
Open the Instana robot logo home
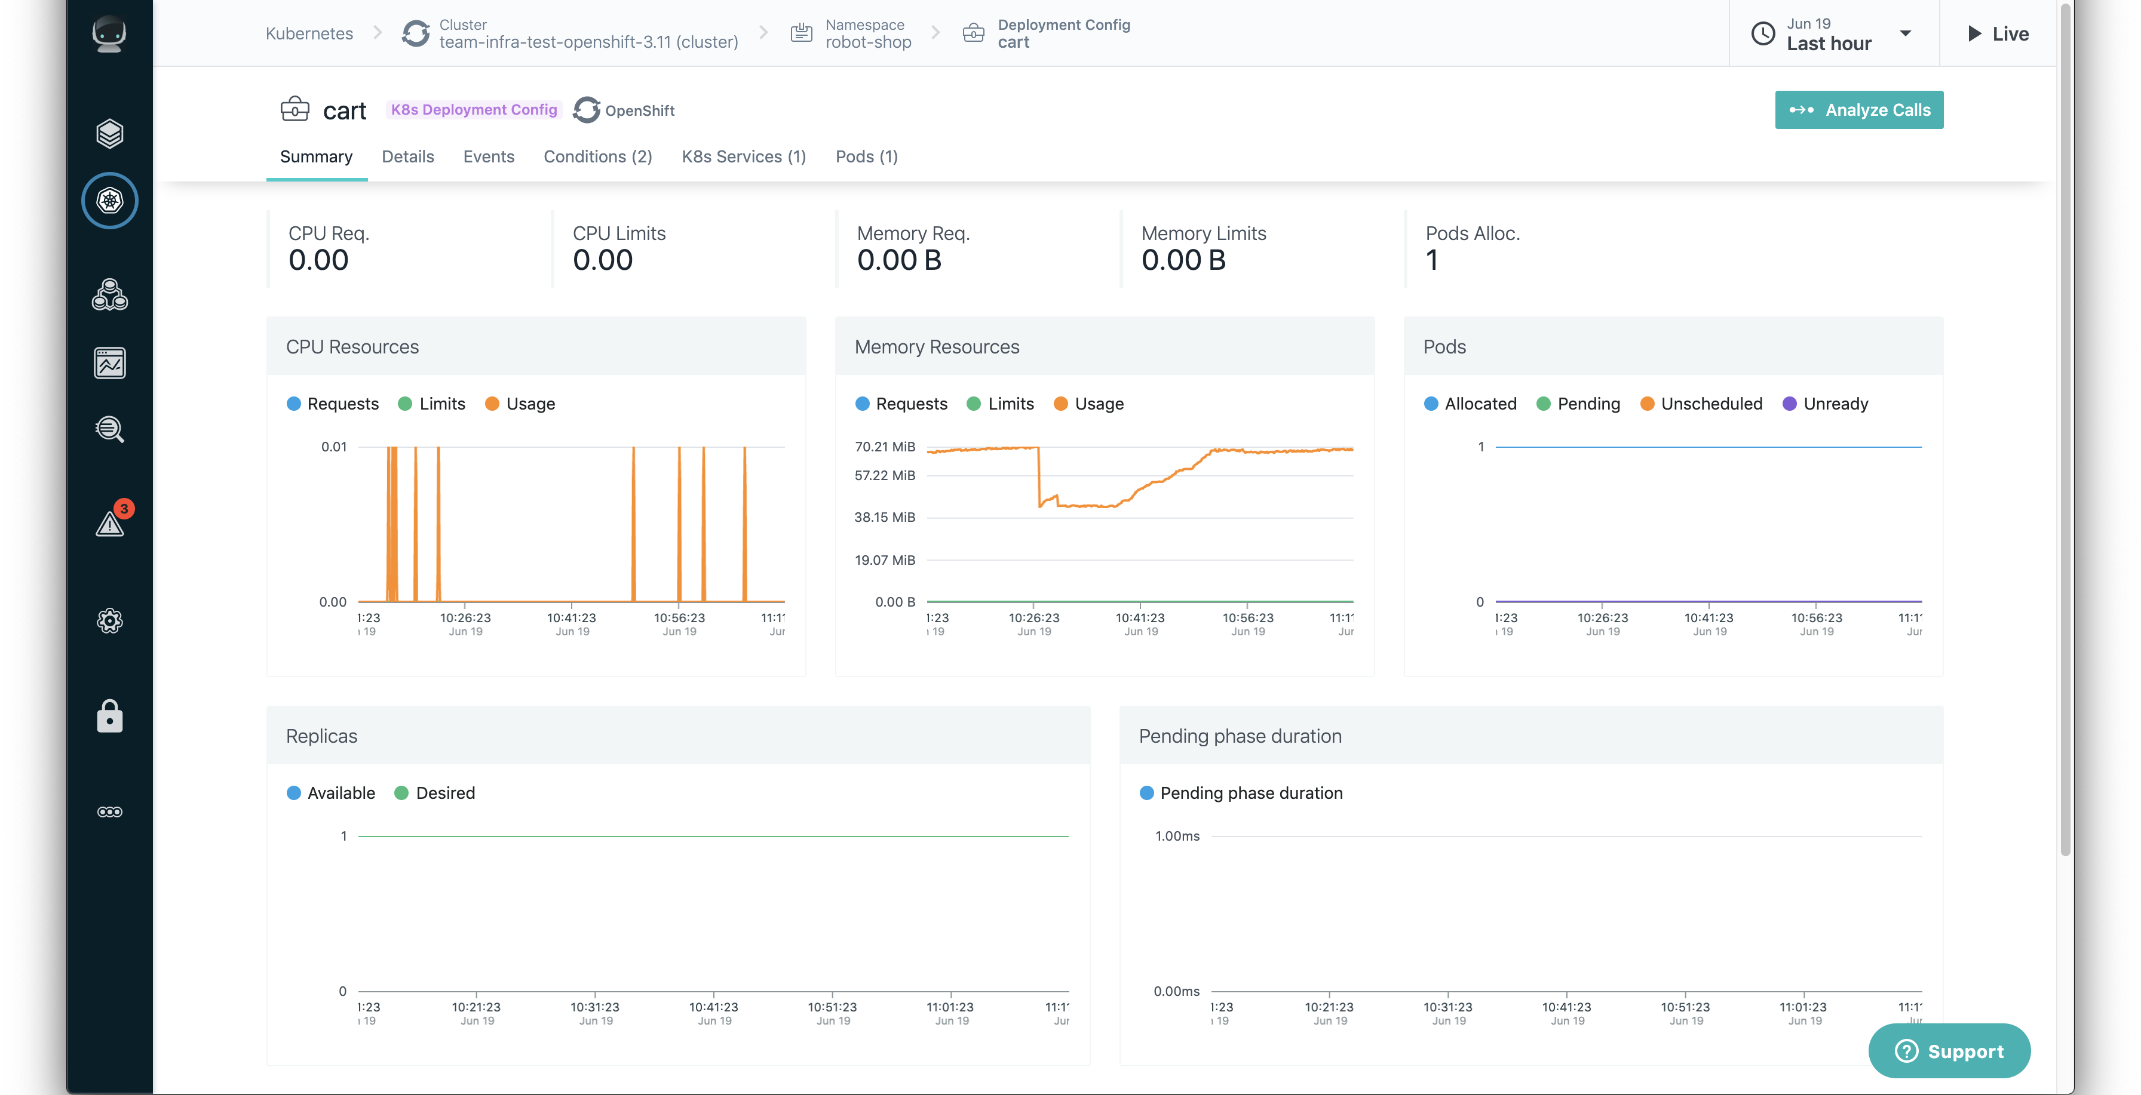point(109,34)
